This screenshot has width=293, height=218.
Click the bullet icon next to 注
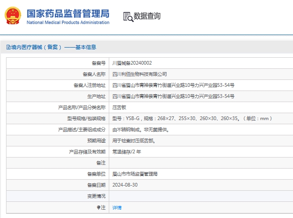[99, 207]
